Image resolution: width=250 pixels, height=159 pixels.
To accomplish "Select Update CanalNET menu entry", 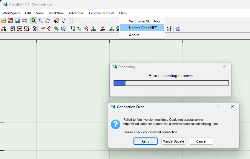I will click(x=142, y=28).
